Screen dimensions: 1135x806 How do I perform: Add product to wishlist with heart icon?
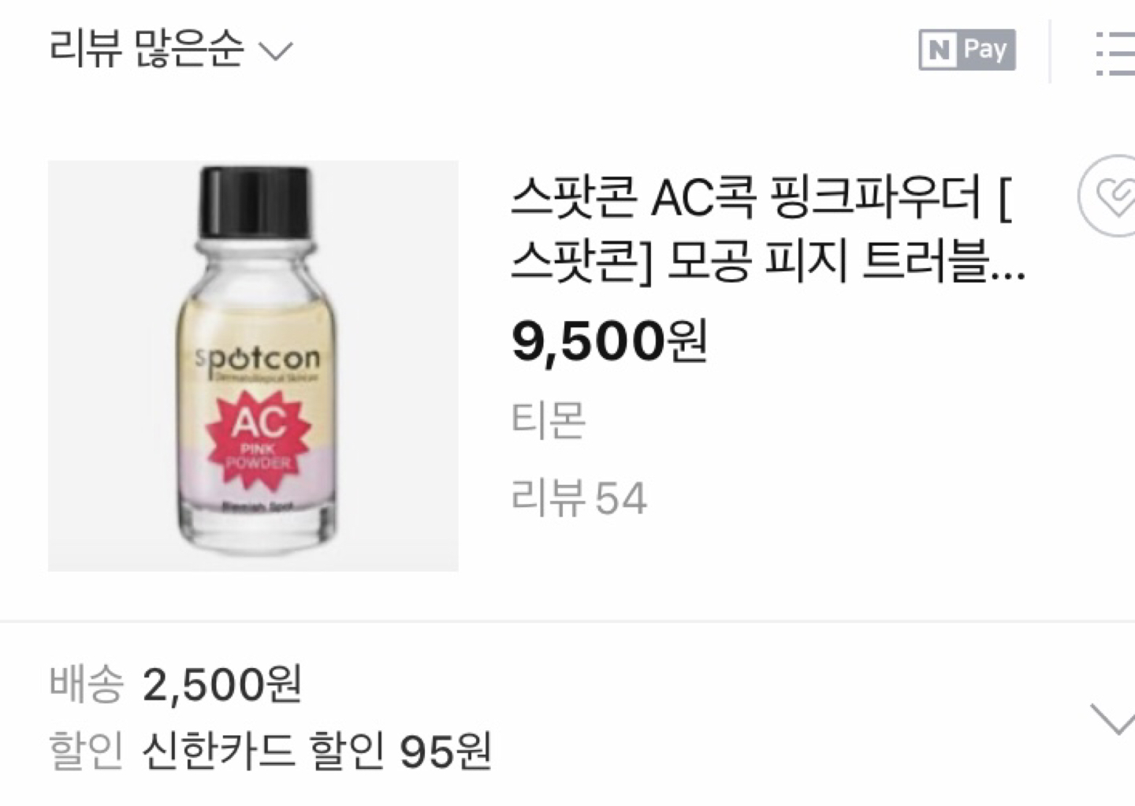[x=1108, y=196]
